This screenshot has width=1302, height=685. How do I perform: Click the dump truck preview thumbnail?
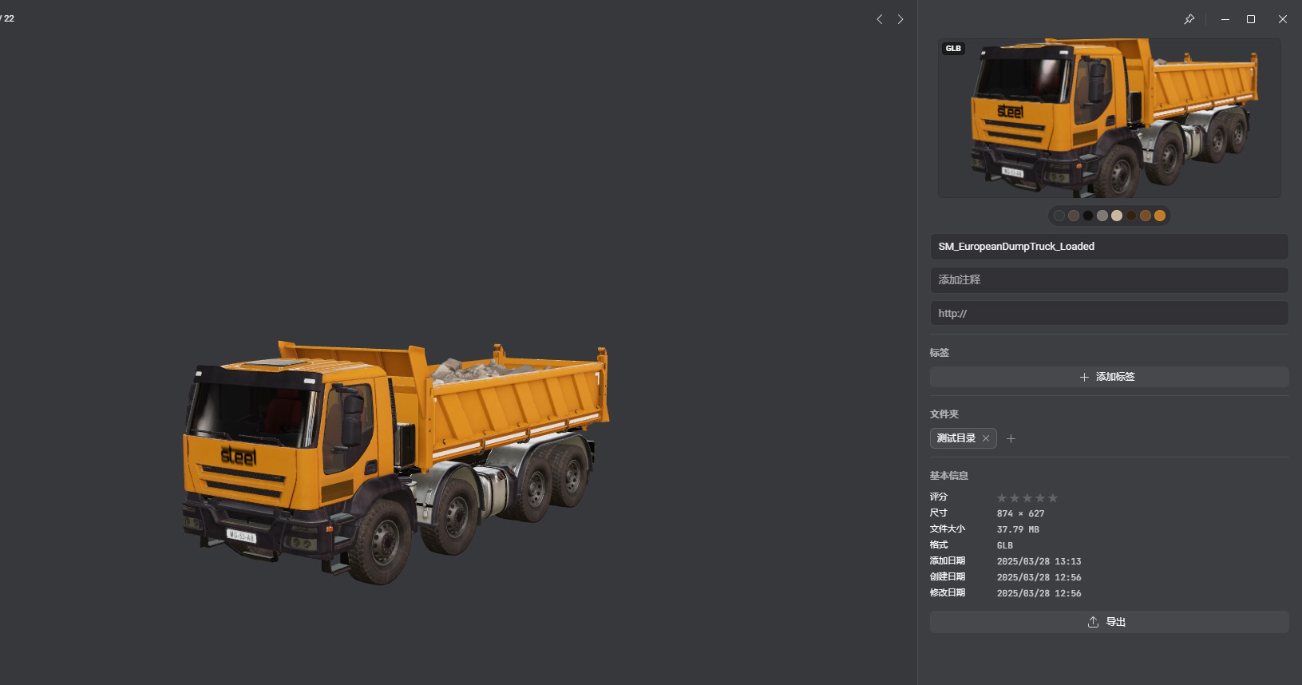pyautogui.click(x=1108, y=118)
